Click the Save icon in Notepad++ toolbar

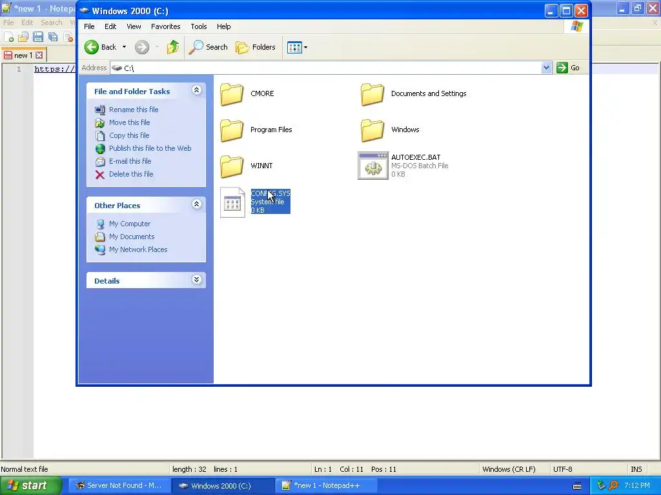coord(38,37)
